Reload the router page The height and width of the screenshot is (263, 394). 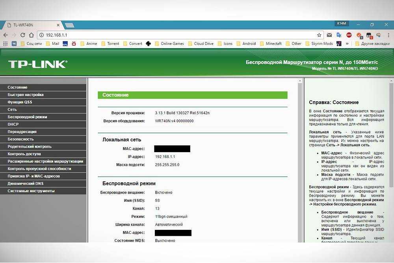(x=23, y=35)
